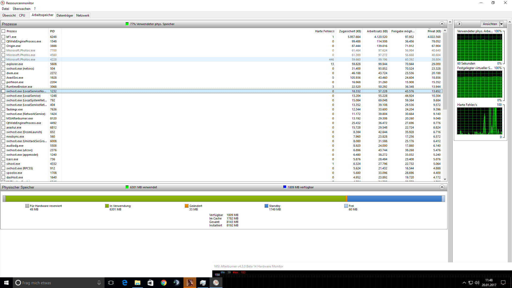The width and height of the screenshot is (512, 288).
Task: Click the volume icon in system tray
Action: point(477,283)
